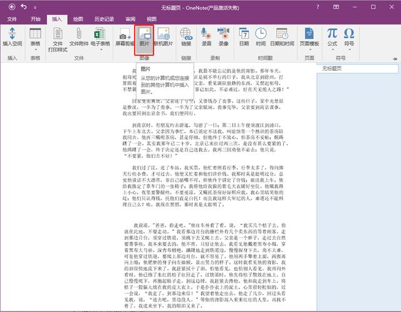This screenshot has width=401, height=312.
Task: Expand the Equation (公式) dropdown arrow
Action: point(332,49)
